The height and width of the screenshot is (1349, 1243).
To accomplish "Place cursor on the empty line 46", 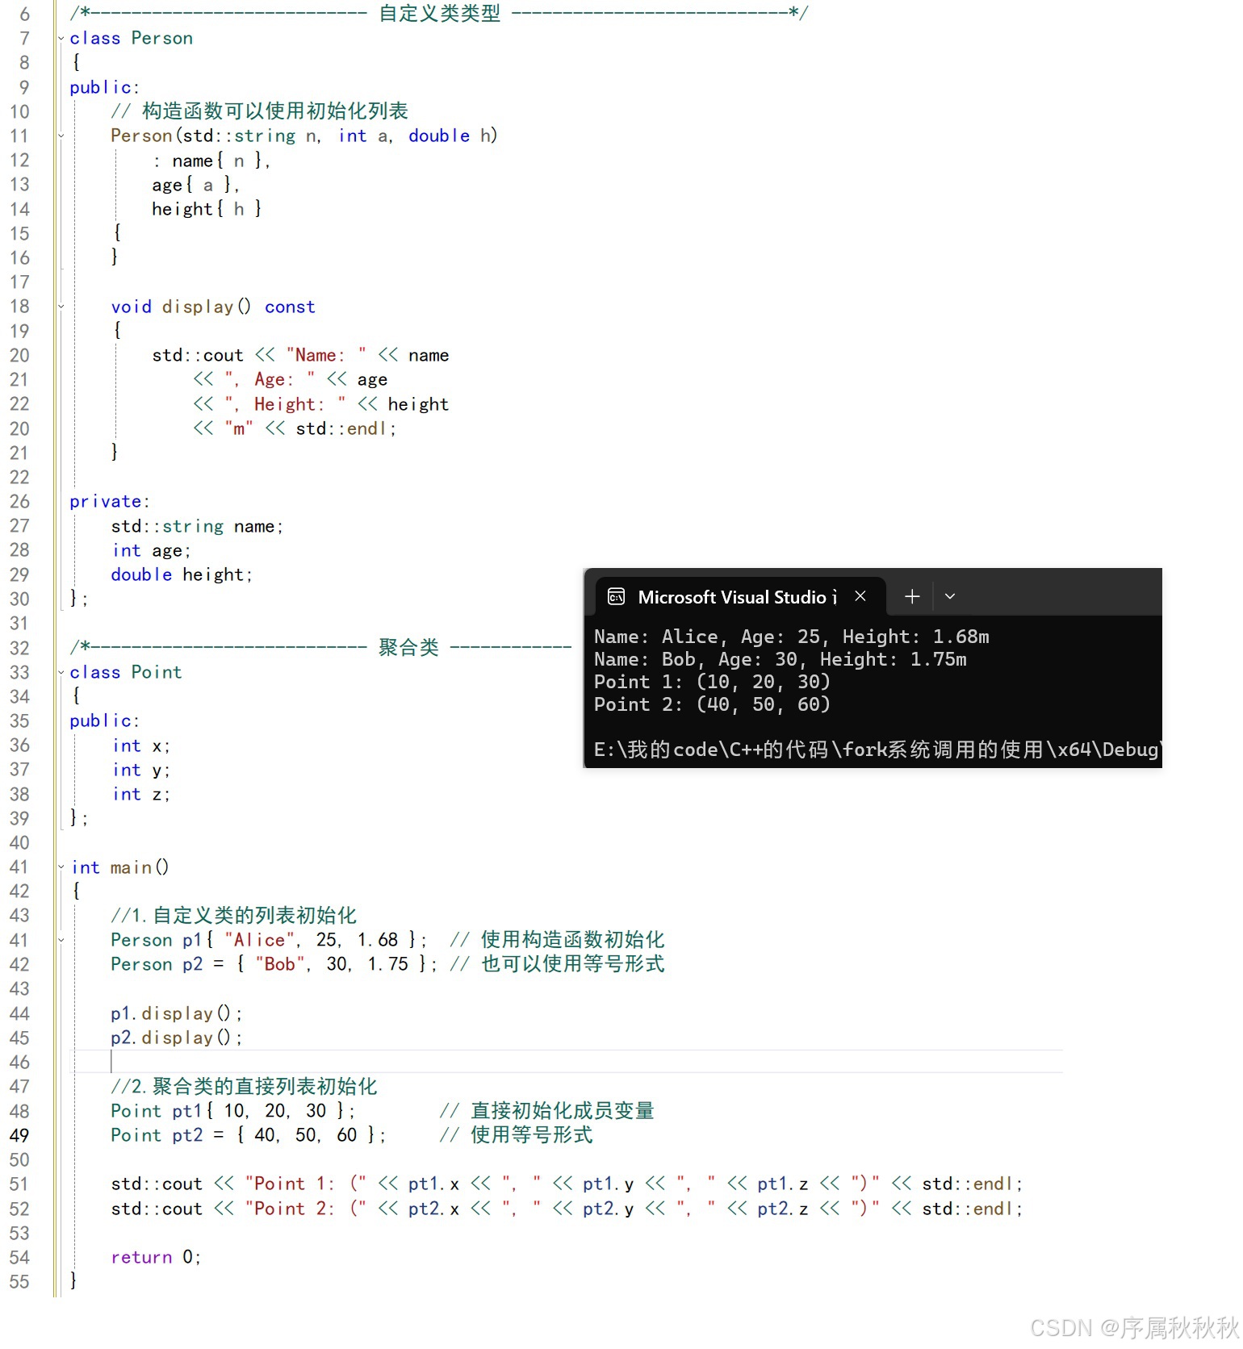I will [565, 1062].
